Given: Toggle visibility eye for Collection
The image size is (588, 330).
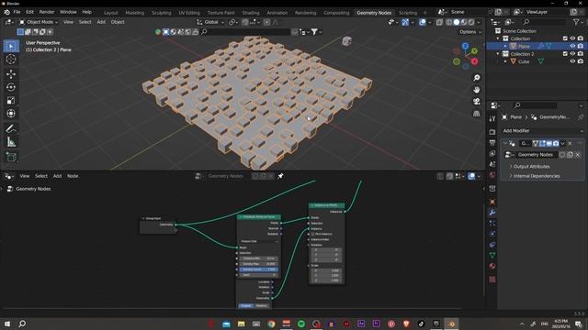Looking at the screenshot, I should 572,38.
